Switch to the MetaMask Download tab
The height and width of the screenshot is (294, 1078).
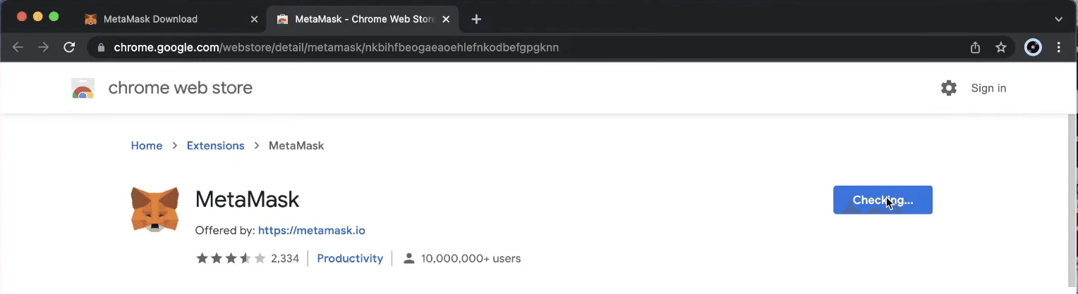pyautogui.click(x=150, y=19)
